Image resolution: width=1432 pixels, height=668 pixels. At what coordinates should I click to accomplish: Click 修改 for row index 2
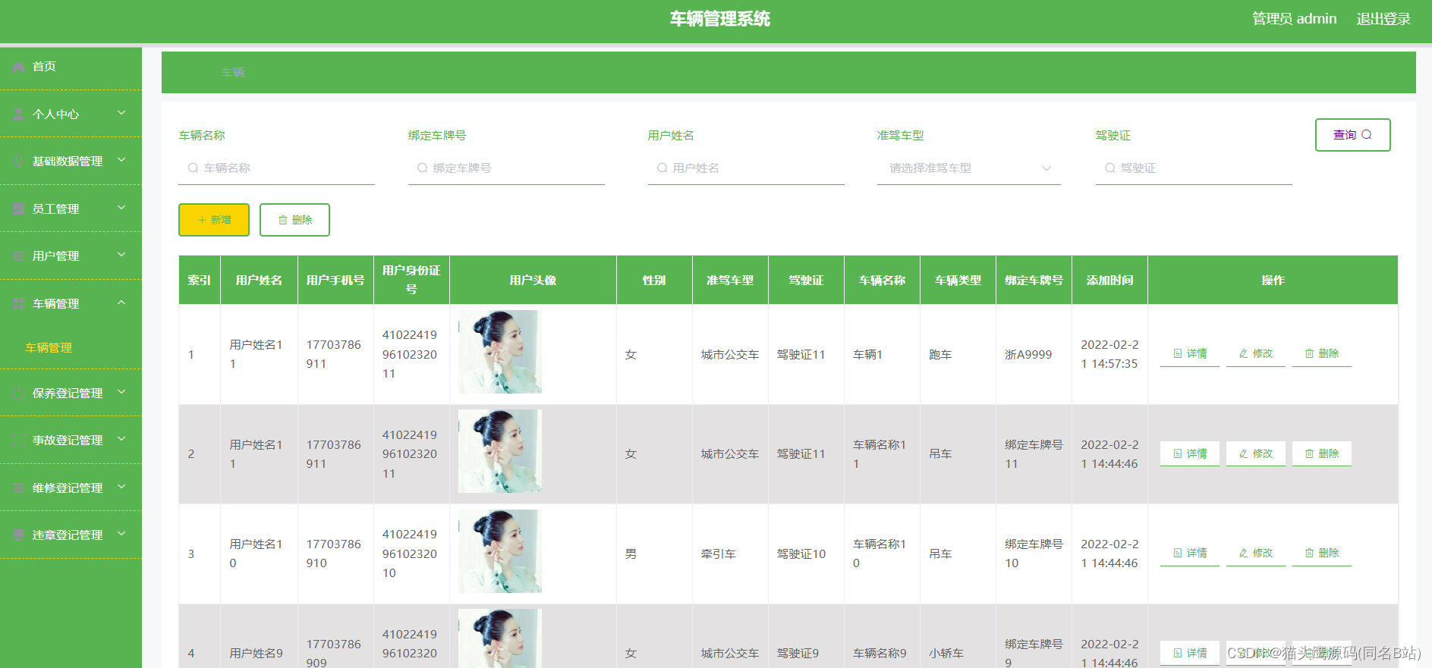click(1256, 453)
